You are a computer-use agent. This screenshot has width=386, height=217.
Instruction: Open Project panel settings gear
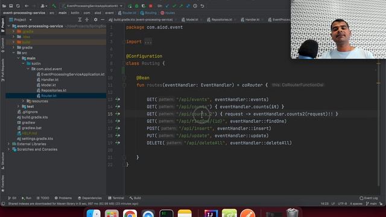pyautogui.click(x=95, y=20)
